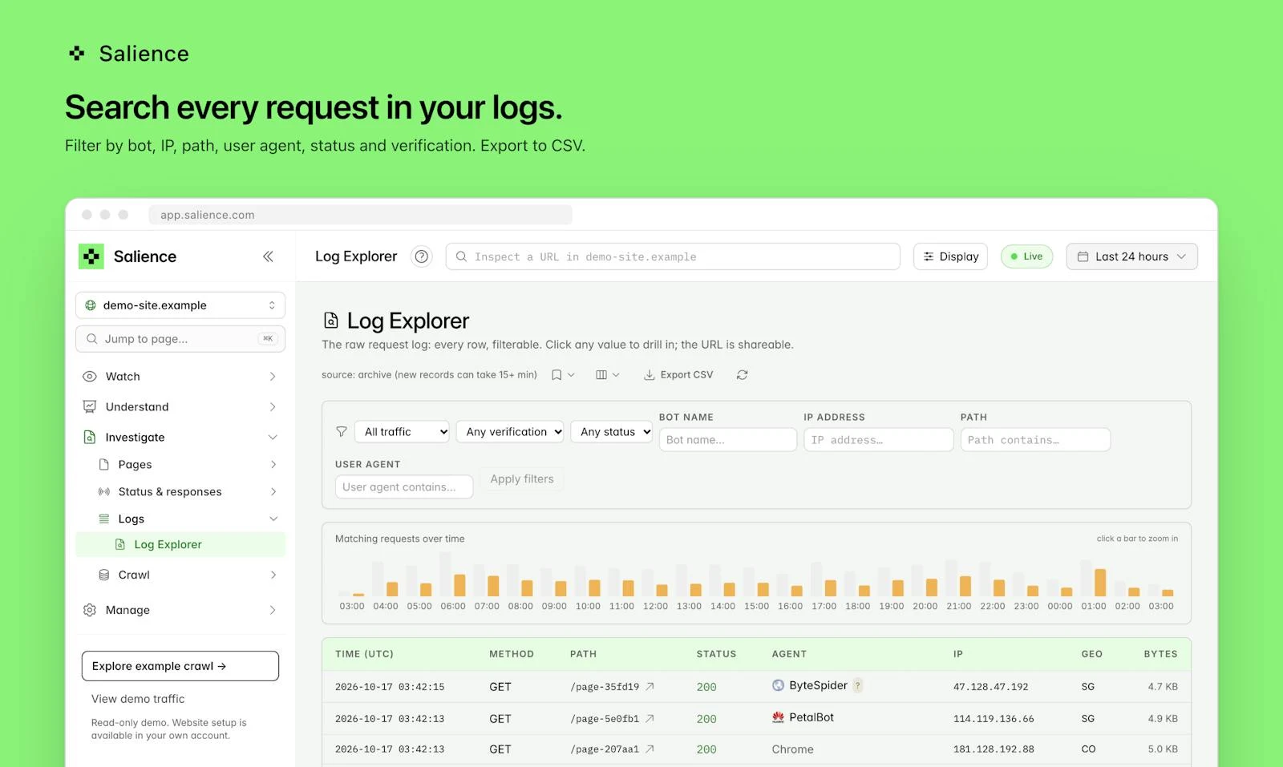Viewport: 1283px width, 767px height.
Task: Toggle the Live mode indicator
Action: click(1026, 256)
